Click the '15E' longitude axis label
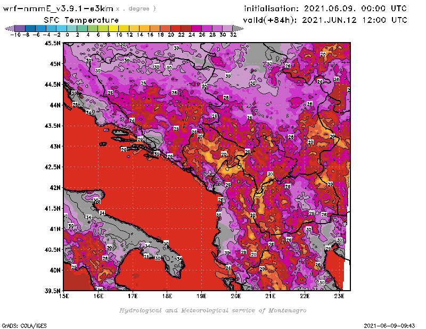 pos(64,296)
